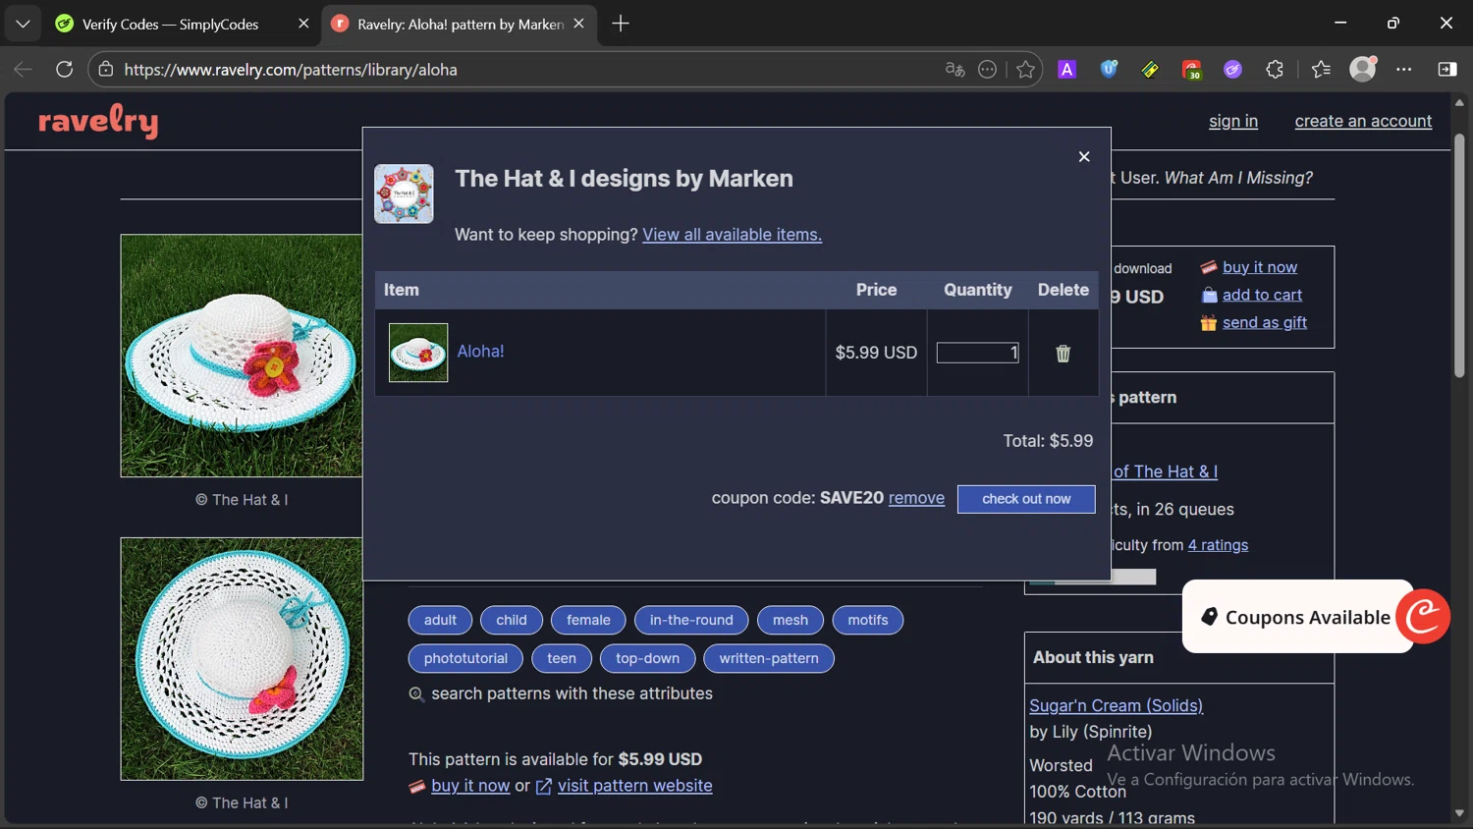
Task: Open the green tag coupon extension
Action: [1150, 69]
